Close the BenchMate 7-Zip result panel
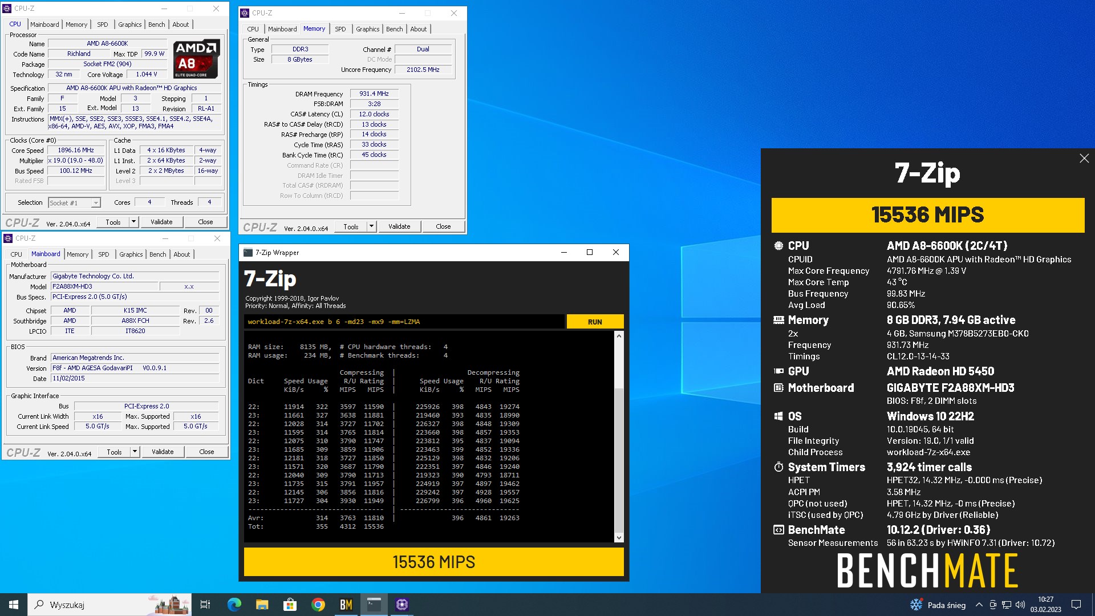This screenshot has height=616, width=1095. (1084, 159)
